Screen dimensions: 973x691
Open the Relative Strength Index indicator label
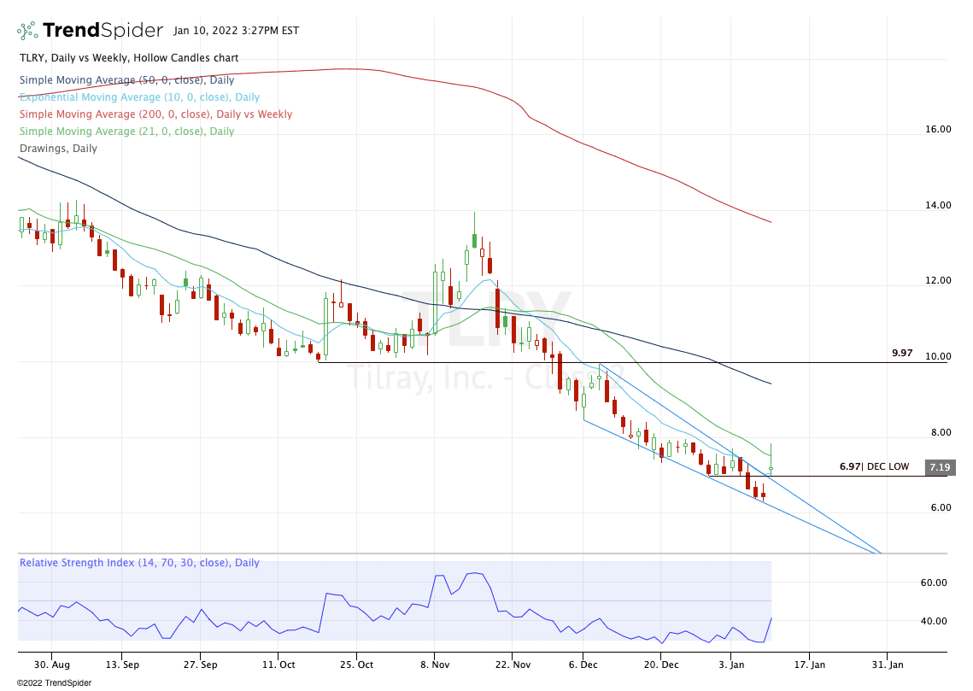[x=139, y=563]
